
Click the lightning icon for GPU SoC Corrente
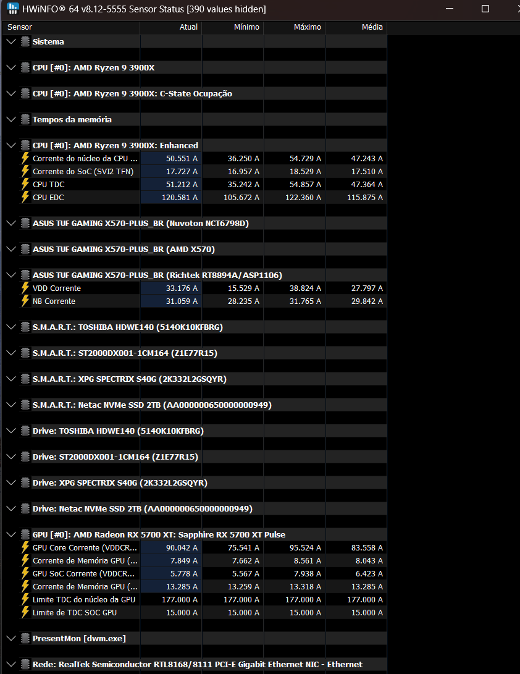(25, 573)
